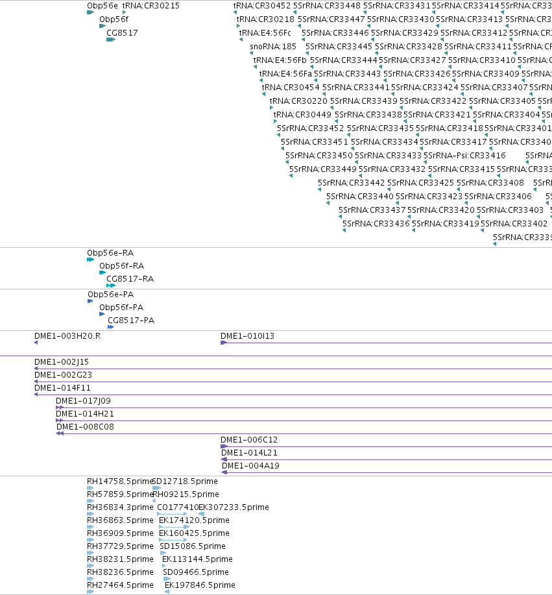Viewport: 552px width, 595px height.
Task: Select 5SrRNA:CR33437 feature
Action: pos(372,210)
